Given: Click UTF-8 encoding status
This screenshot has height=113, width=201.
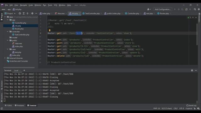Looking at the screenshot, I should tap(182, 108).
